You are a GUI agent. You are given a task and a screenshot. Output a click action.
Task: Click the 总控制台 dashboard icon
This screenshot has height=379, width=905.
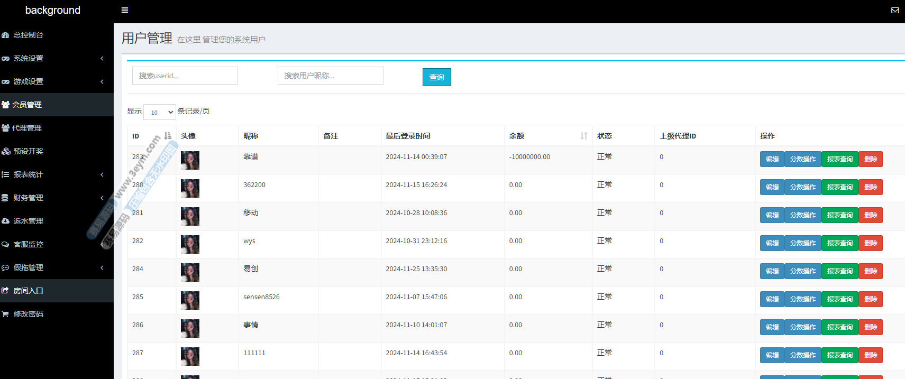6,35
